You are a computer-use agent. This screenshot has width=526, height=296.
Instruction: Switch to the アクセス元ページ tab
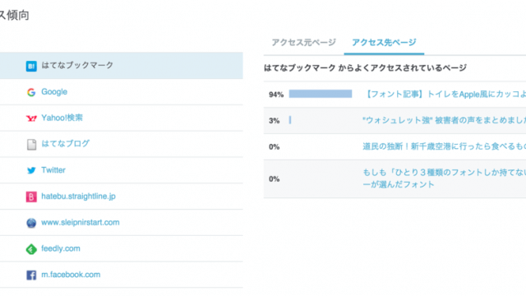tap(303, 42)
